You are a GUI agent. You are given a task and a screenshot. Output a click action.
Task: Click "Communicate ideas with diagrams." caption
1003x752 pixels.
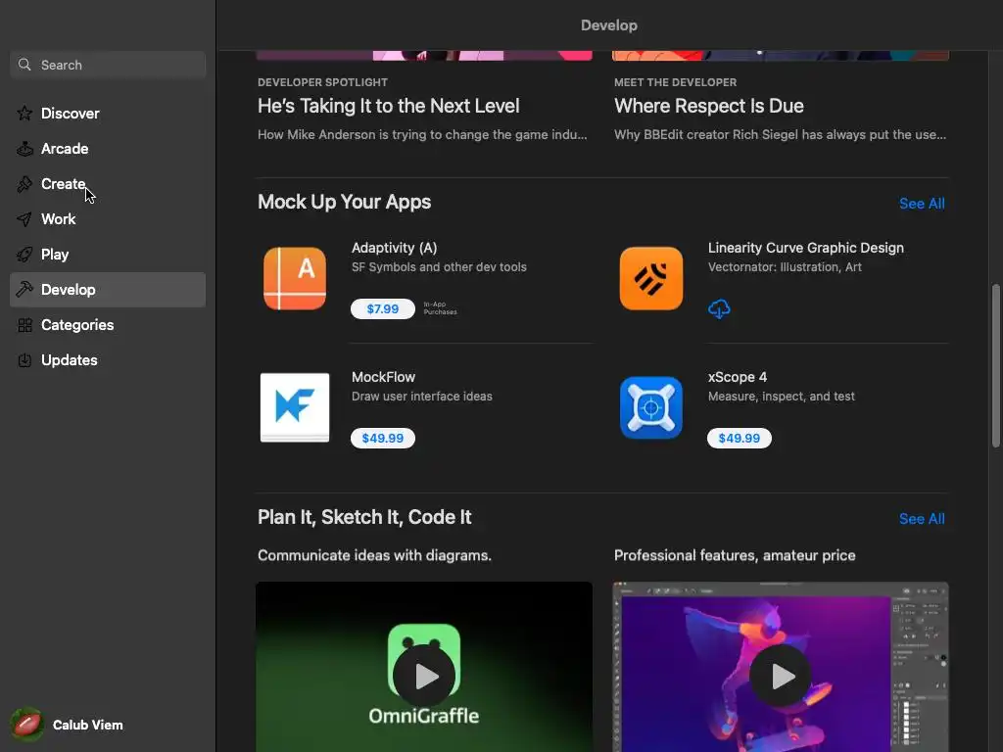click(374, 555)
